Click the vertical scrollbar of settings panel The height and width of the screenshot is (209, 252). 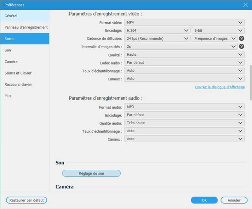point(250,82)
